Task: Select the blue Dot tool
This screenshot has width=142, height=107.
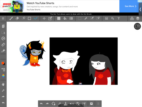Action: (35, 18)
